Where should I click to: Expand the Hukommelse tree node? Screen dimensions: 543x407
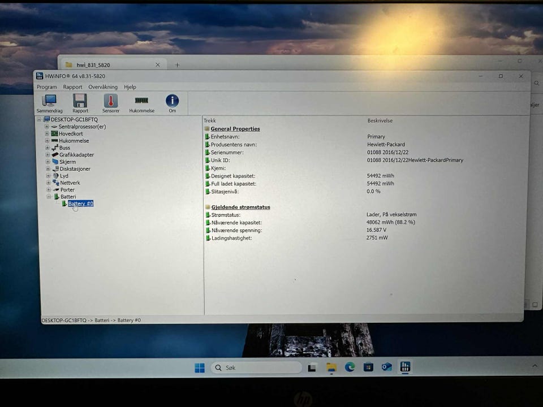coord(47,141)
